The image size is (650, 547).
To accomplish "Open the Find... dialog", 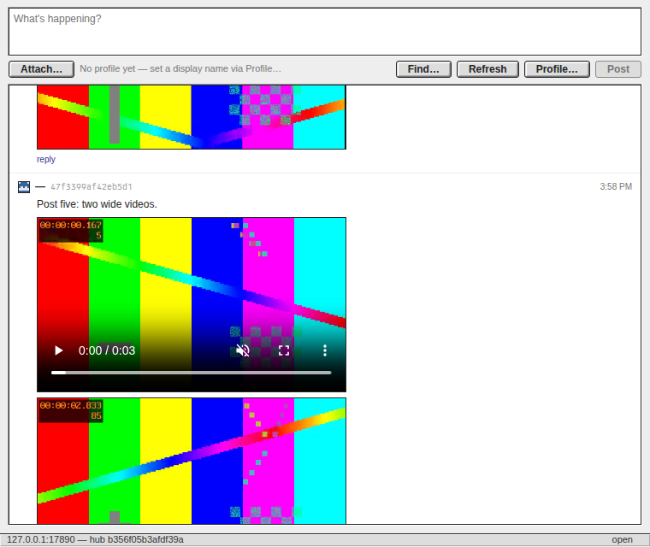I will click(x=423, y=68).
